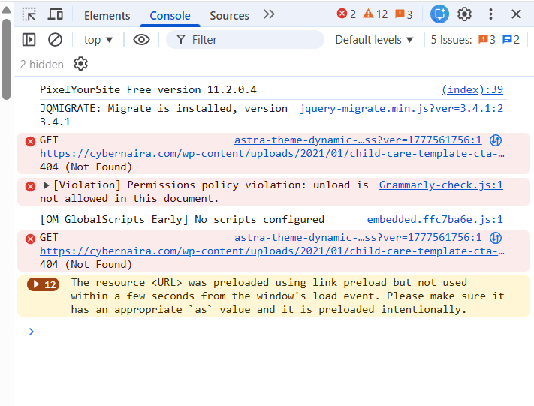Select the preload warning message text
The image size is (534, 406).
[x=288, y=296]
